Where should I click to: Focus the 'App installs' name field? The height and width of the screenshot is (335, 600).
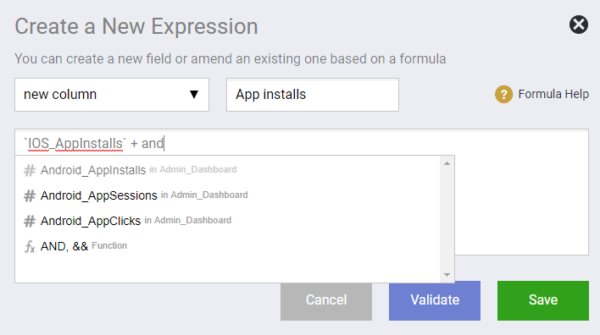click(x=313, y=95)
